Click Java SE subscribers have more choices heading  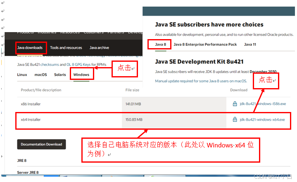pyautogui.click(x=209, y=25)
